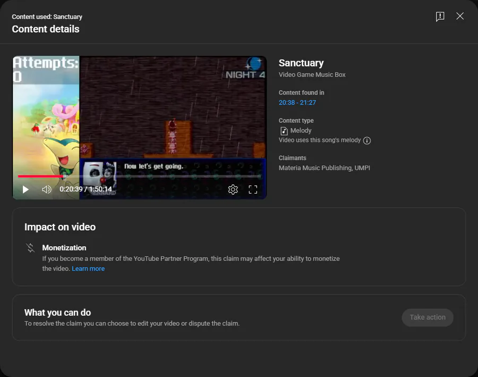Click the "What you can do" heading
The image size is (478, 377).
57,313
